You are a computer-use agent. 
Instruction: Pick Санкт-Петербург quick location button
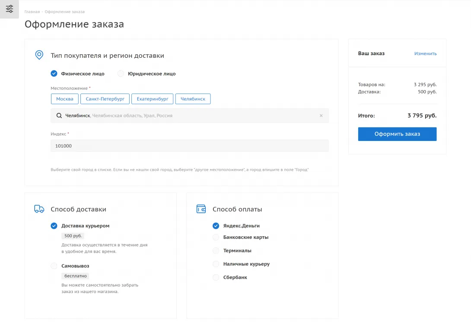[x=105, y=99]
